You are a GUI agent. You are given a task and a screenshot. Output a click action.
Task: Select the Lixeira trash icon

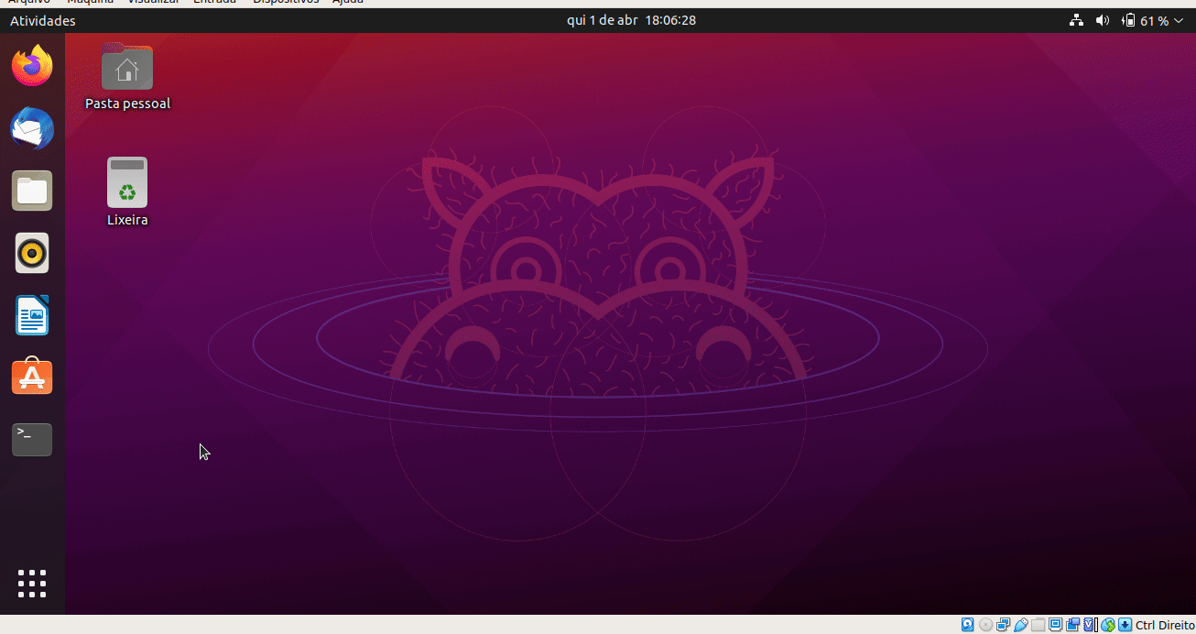[x=127, y=192]
